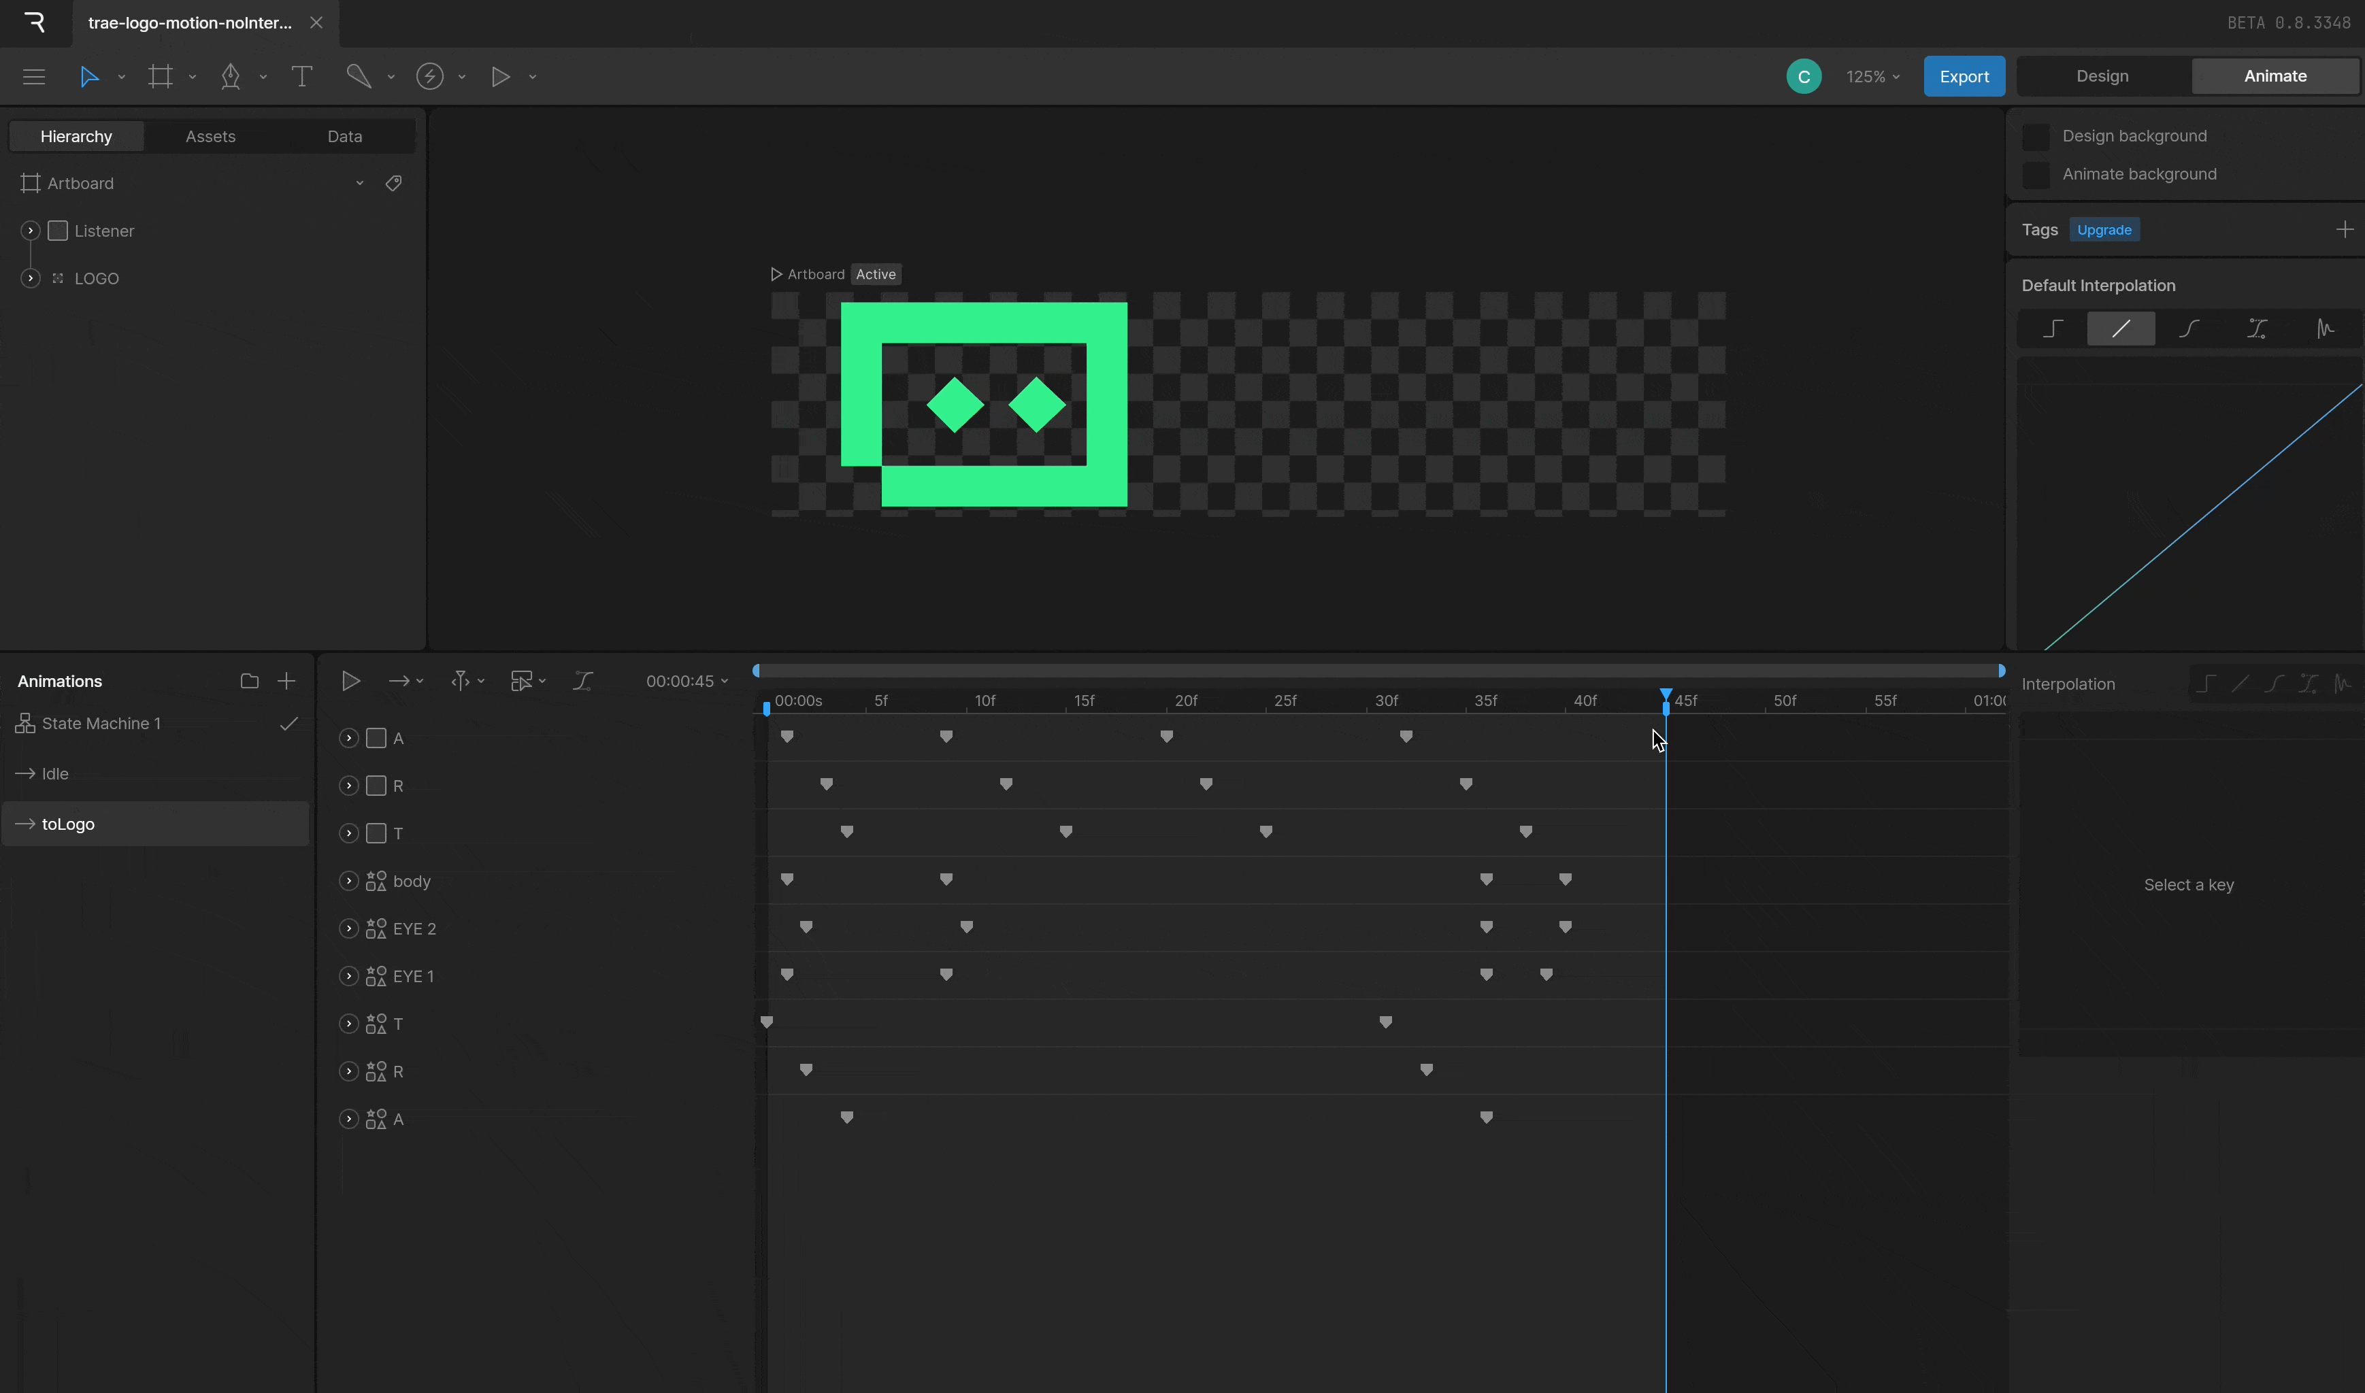Click the artboard tag icon in hierarchy
Viewport: 2365px width, 1393px height.
[x=393, y=183]
